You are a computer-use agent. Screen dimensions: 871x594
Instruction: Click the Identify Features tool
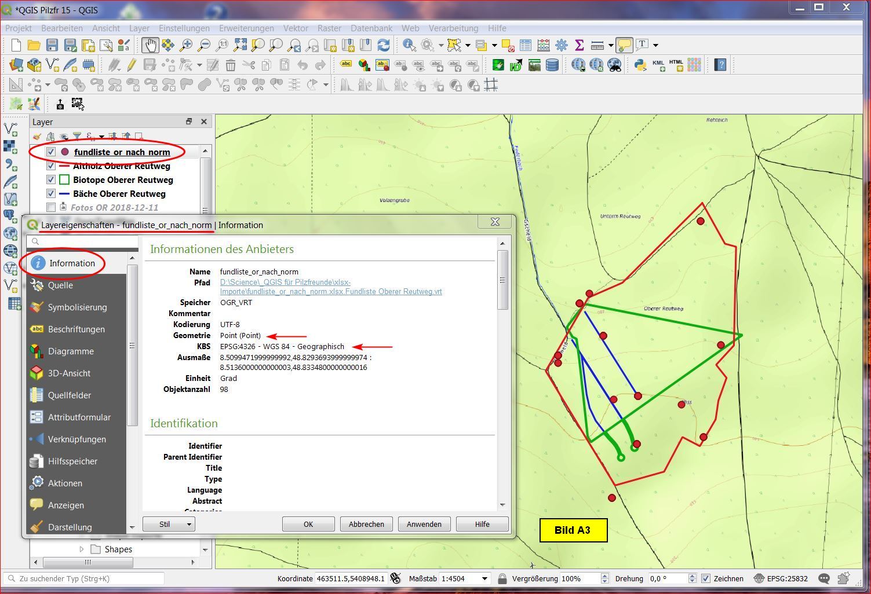409,45
